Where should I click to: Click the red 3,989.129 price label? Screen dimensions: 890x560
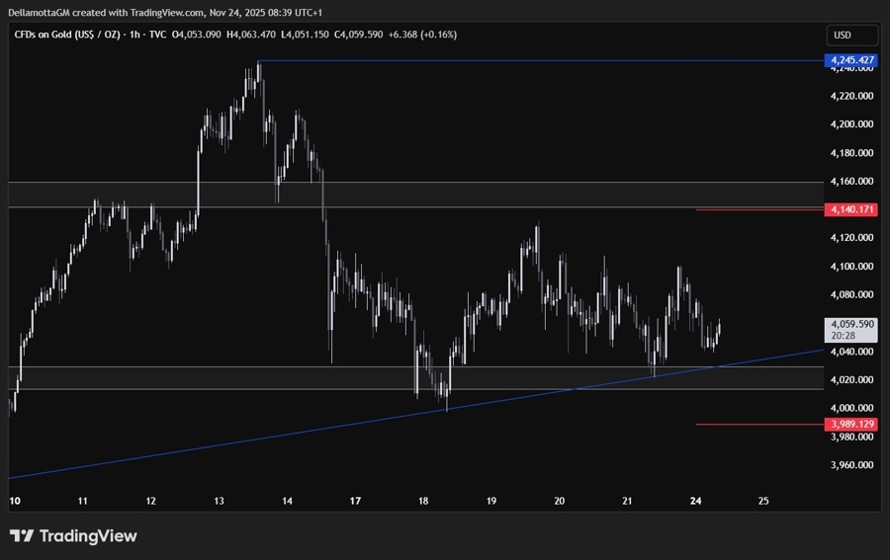(x=851, y=424)
